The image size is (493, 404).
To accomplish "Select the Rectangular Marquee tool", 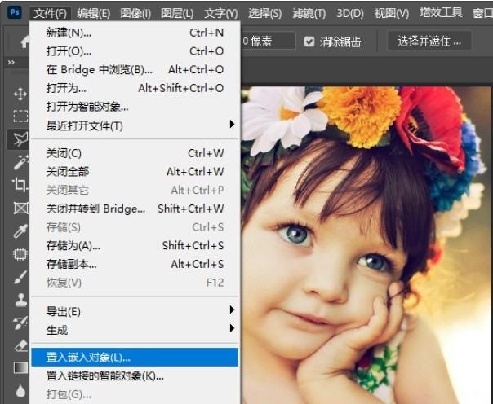I will point(20,116).
